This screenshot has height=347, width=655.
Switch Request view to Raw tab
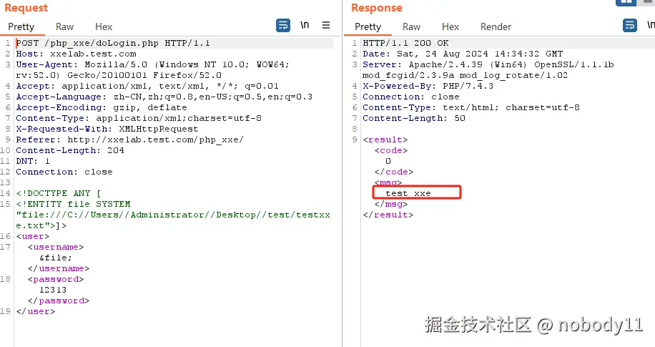click(65, 26)
